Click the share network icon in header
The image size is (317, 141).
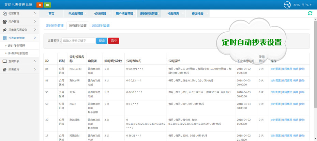[287, 5]
